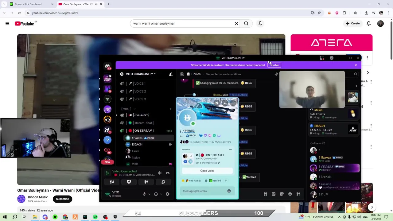Open the Discord inbox icon in title bar
The image size is (393, 221).
(x=322, y=58)
